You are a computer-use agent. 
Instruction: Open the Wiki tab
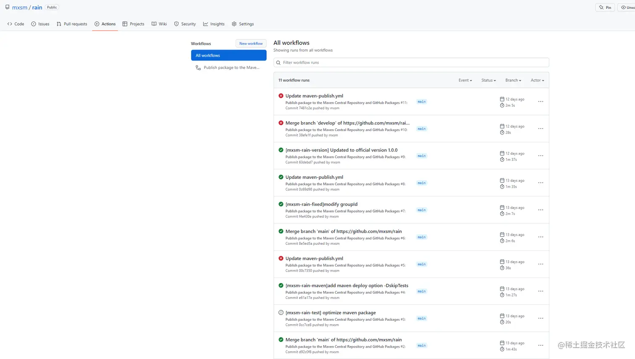click(x=159, y=24)
